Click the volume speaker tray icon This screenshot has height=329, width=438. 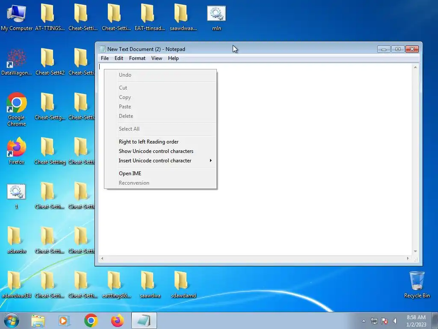(395, 321)
